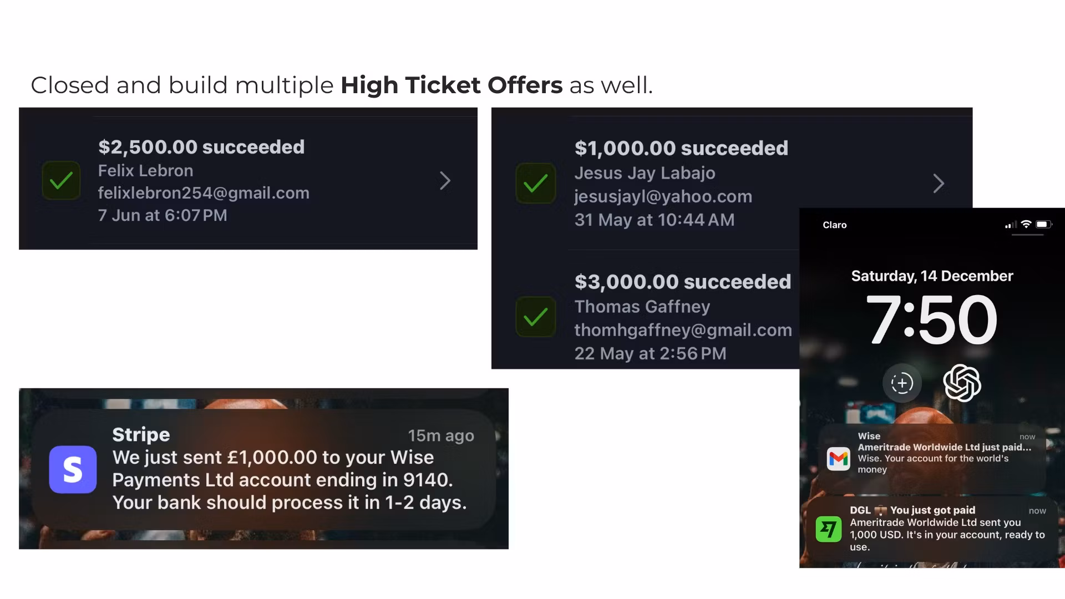1065x599 pixels.
Task: Tap the battery status icon
Action: coord(1043,225)
